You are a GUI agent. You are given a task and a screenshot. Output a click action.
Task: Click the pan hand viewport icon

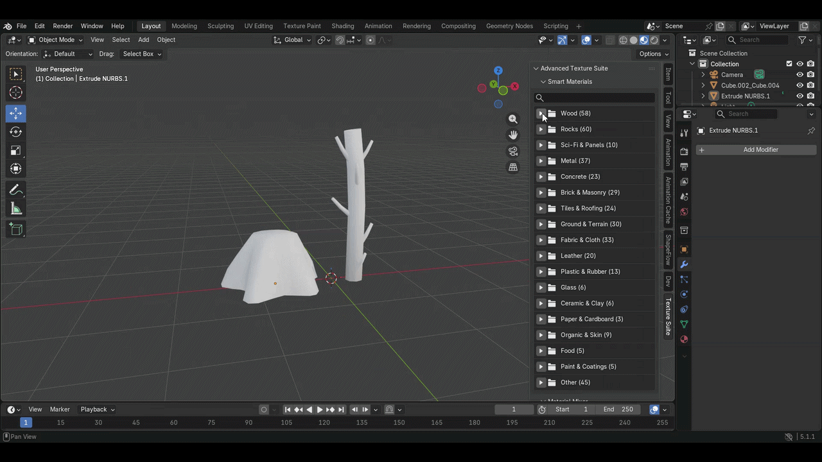coord(513,135)
